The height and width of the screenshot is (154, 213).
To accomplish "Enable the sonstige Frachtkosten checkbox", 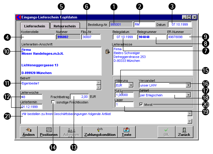I will tap(53, 102).
